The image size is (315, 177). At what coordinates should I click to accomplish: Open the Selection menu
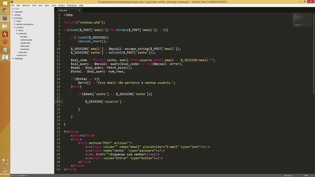pyautogui.click(x=26, y=5)
